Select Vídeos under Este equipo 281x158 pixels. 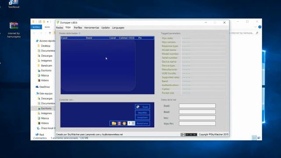43,123
